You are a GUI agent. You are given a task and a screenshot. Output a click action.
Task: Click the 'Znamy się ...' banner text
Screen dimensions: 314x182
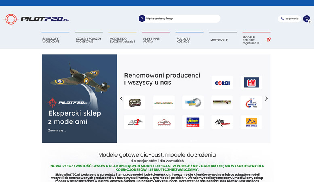coord(57,131)
